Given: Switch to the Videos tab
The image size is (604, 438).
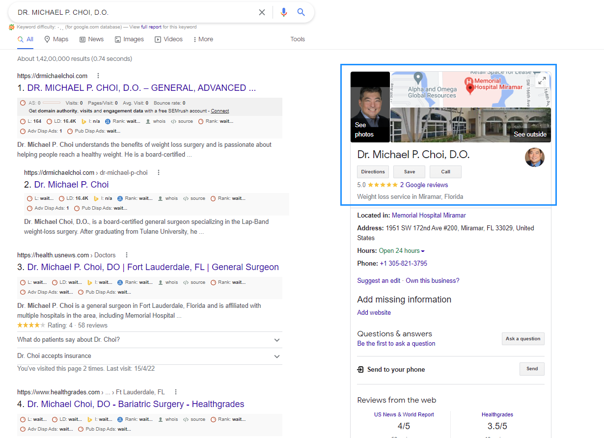Looking at the screenshot, I should click(x=168, y=39).
